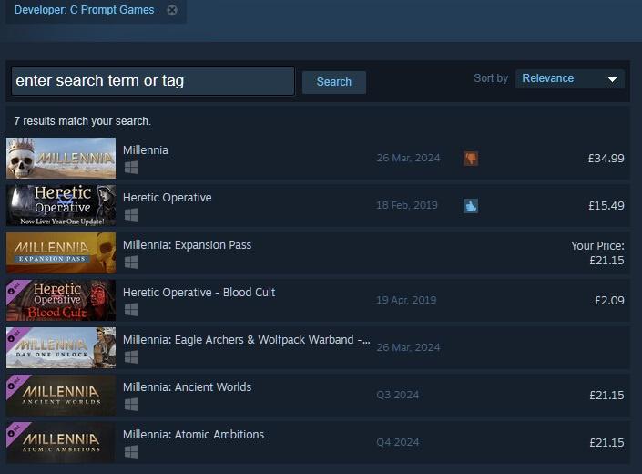Click the Developer: C Prompt Games tag
This screenshot has width=642, height=474.
click(84, 10)
